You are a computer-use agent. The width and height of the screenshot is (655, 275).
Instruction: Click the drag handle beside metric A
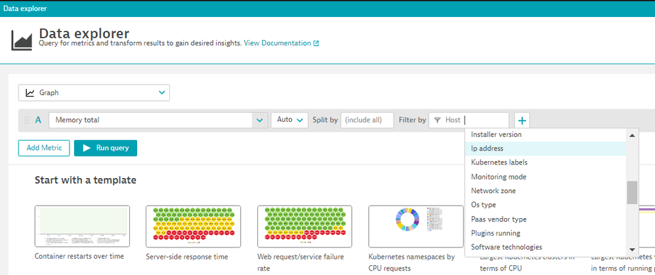(26, 120)
